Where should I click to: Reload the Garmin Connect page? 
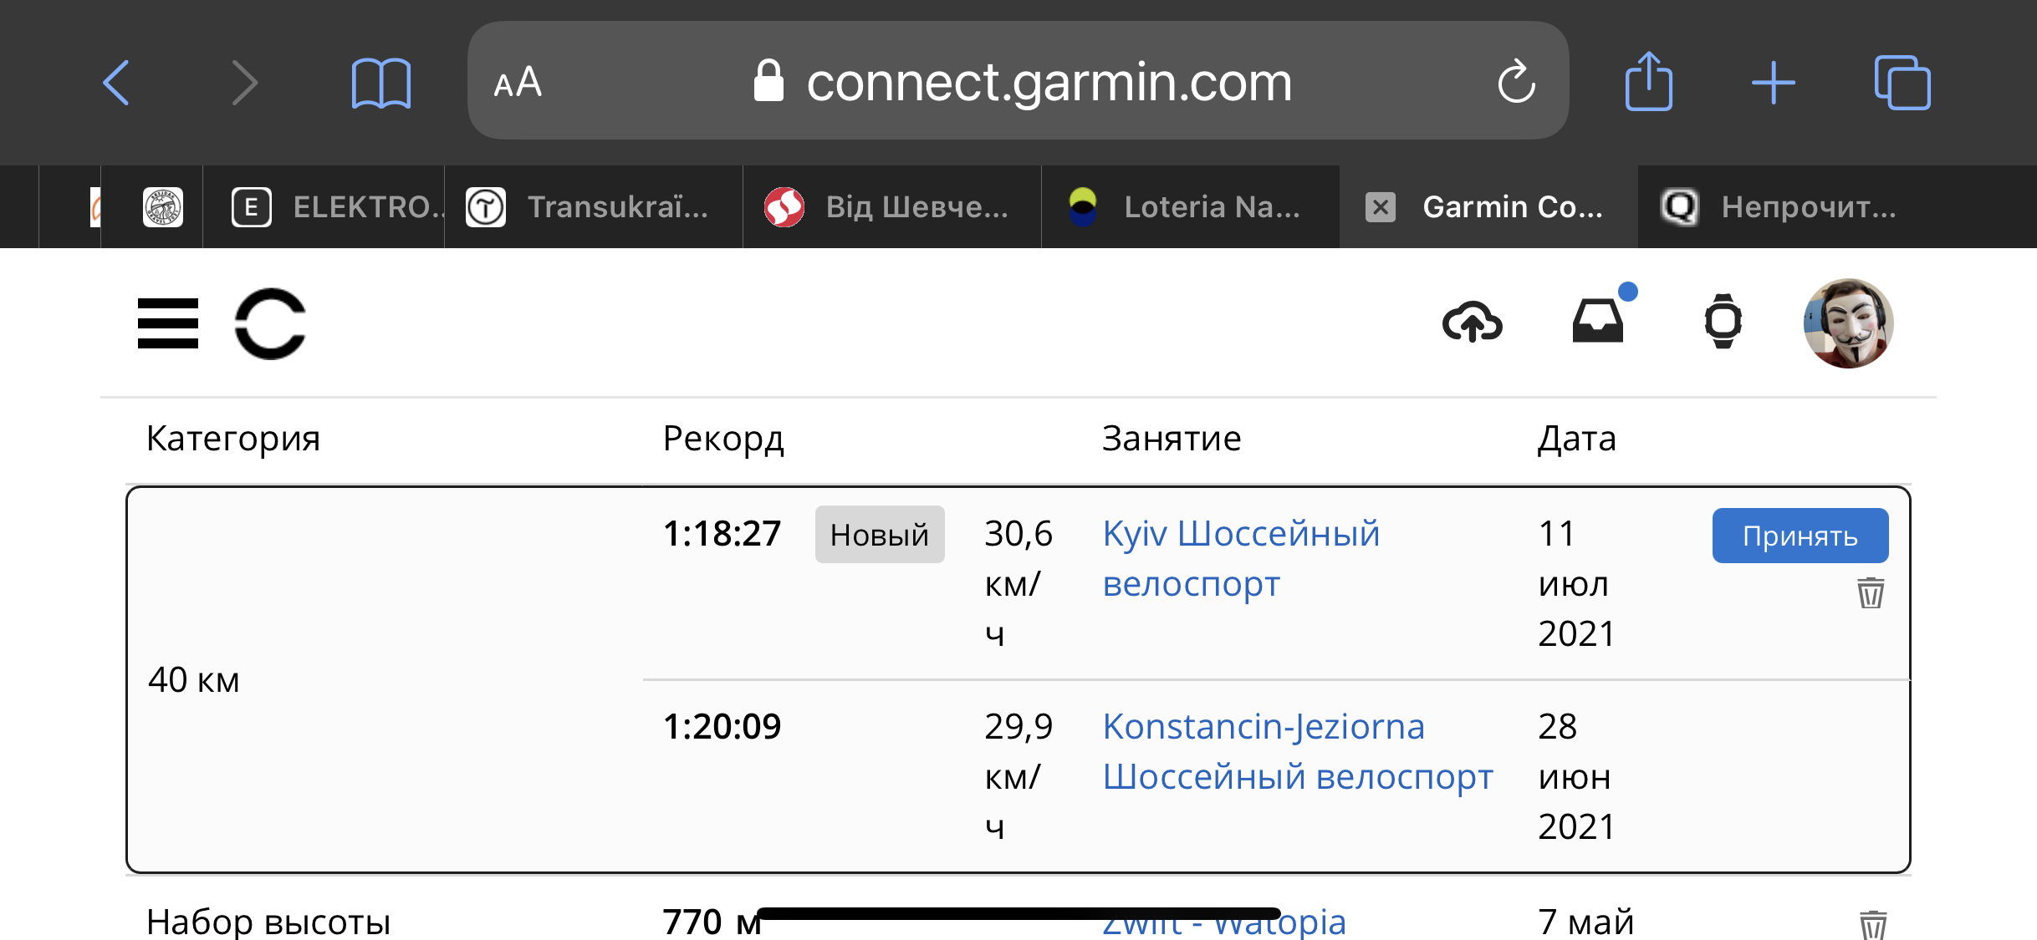[x=1516, y=82]
